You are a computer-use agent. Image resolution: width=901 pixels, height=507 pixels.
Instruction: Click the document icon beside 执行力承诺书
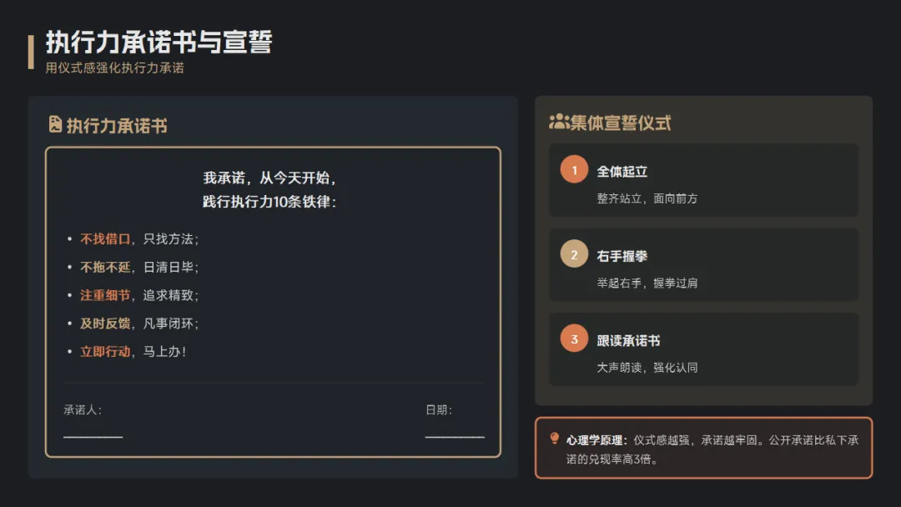55,124
